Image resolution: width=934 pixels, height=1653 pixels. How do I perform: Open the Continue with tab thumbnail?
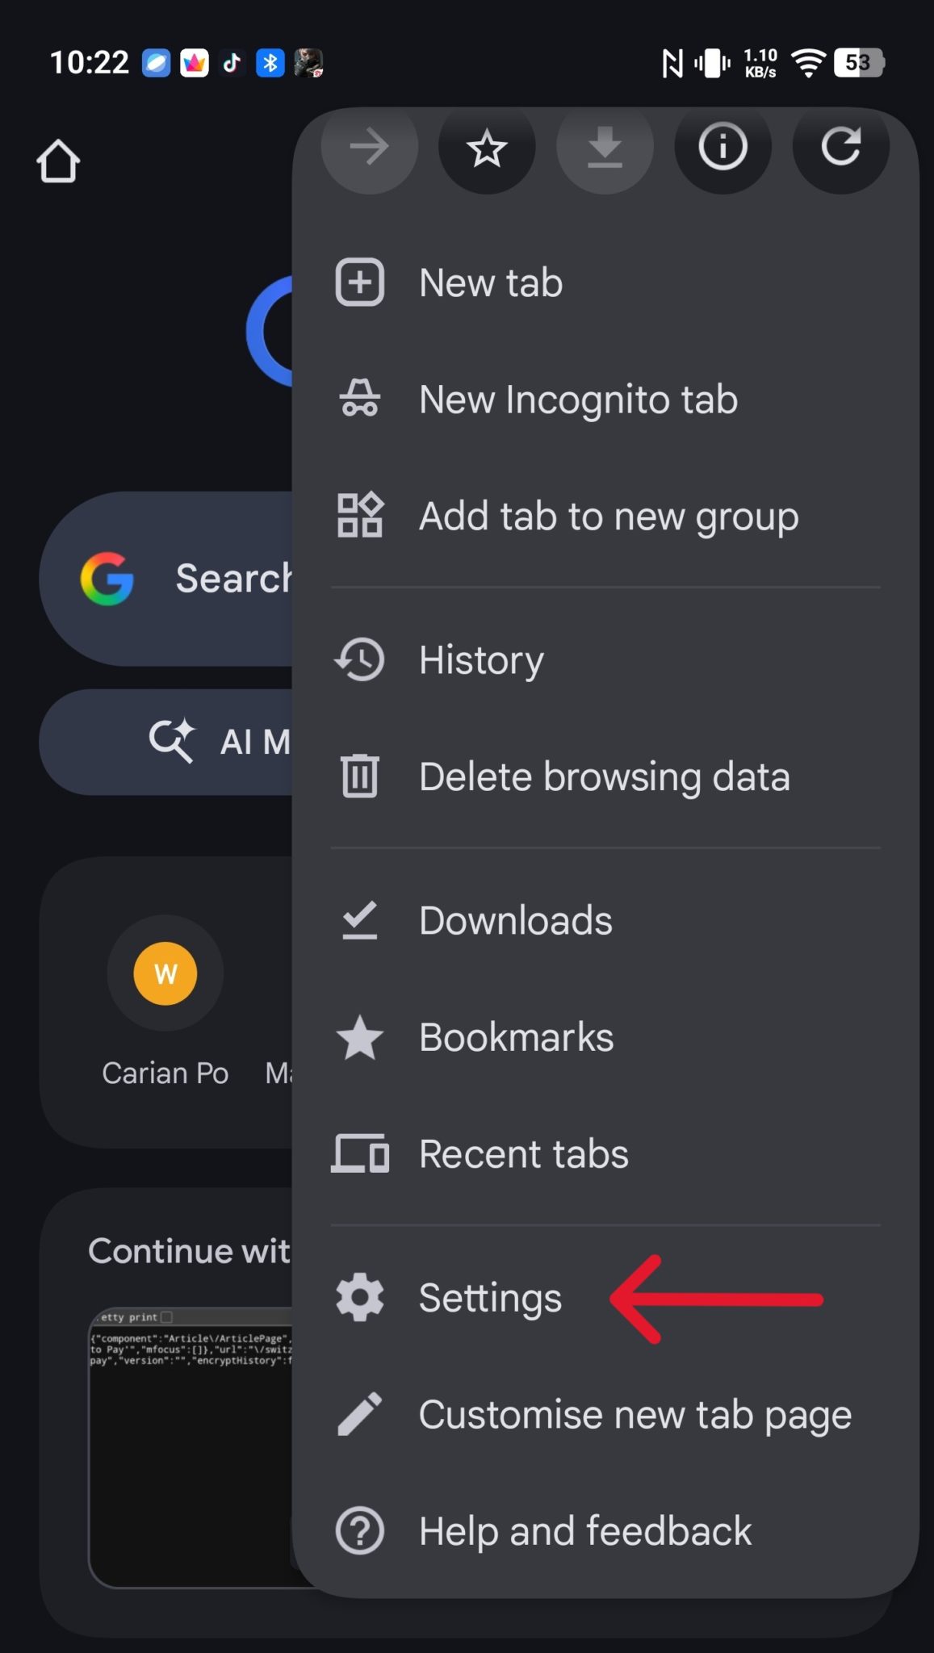pos(191,1445)
